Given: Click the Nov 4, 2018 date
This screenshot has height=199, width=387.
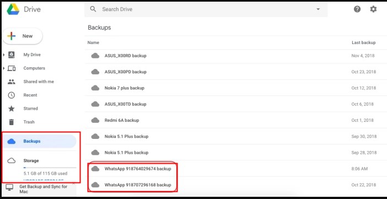Looking at the screenshot, I should point(363,56).
